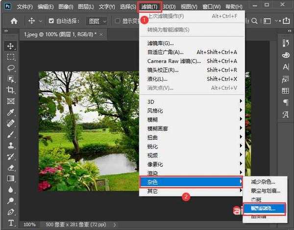The width and height of the screenshot is (294, 230).
Task: Toggle the 显示变换控件 checkbox
Action: tap(118, 21)
